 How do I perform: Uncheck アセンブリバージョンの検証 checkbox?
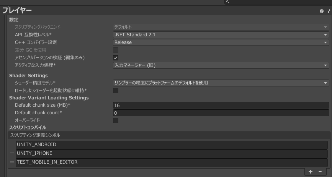[116, 57]
